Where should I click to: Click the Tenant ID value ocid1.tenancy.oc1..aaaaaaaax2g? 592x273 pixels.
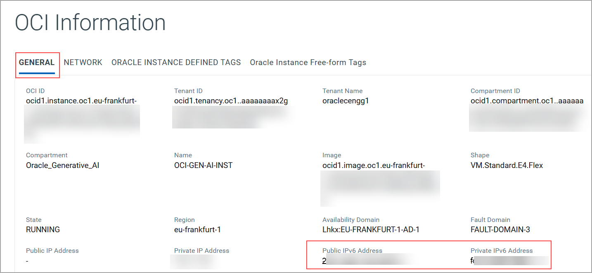231,100
